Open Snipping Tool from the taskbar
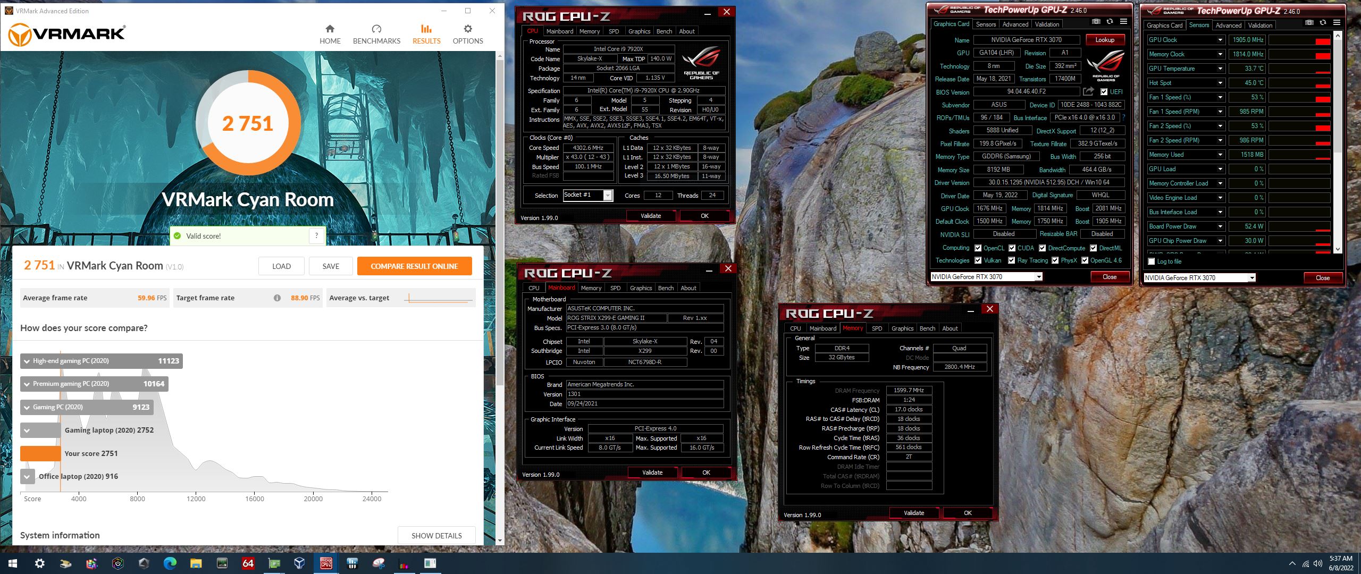1361x574 pixels. (x=378, y=563)
